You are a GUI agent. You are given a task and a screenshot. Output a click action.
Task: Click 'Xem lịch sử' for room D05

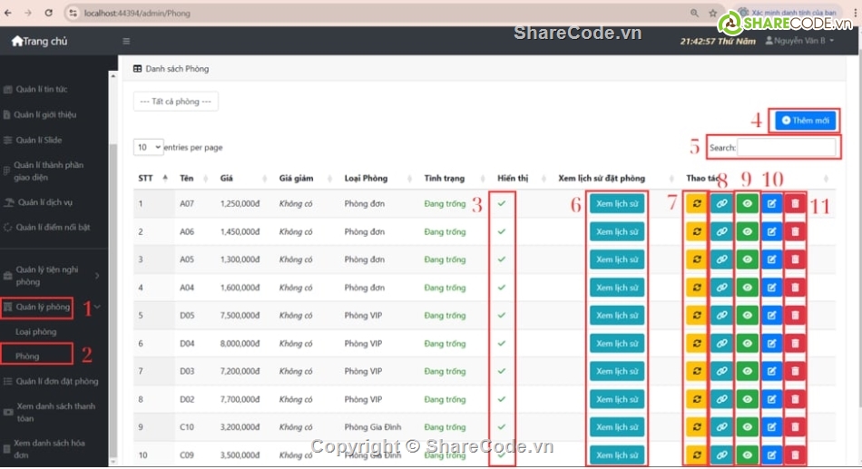[617, 316]
